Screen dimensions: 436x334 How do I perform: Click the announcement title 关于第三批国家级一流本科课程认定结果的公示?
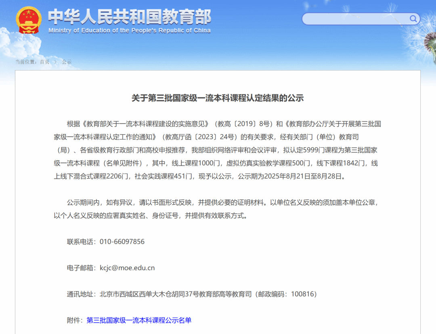[218, 98]
